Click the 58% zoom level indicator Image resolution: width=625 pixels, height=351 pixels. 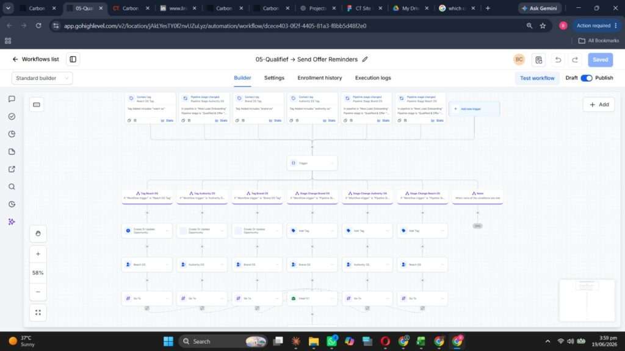[38, 272]
